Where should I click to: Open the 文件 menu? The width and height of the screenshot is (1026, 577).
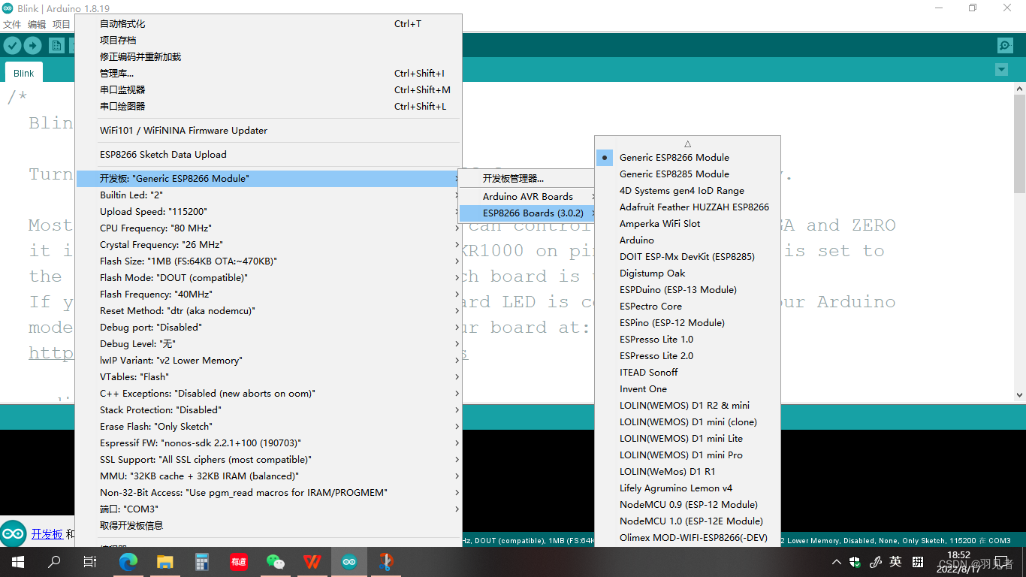12,25
